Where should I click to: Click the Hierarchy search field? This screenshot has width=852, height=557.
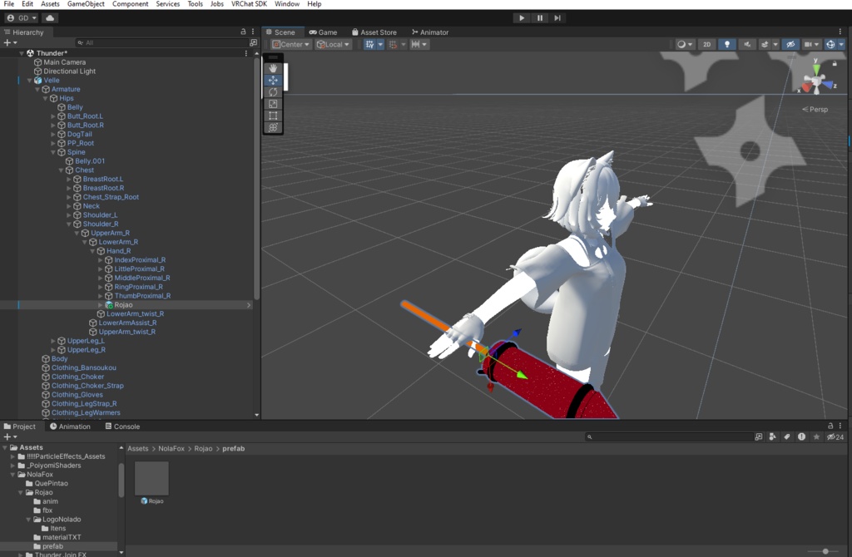tap(161, 42)
